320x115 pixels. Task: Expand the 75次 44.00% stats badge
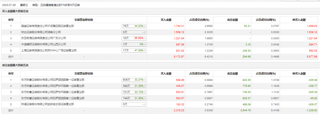134,26
